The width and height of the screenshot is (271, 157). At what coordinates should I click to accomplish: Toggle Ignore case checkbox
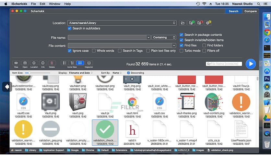[x=69, y=51]
